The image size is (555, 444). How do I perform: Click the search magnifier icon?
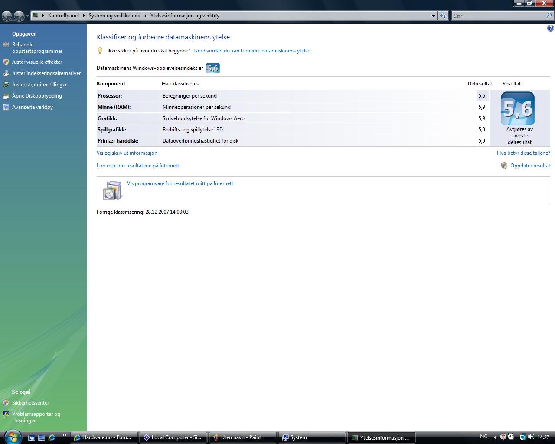549,16
